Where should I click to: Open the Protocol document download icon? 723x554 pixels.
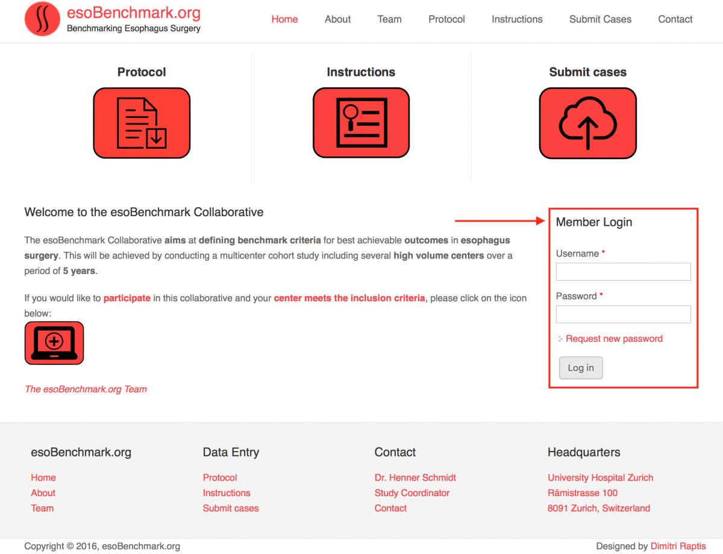(142, 123)
